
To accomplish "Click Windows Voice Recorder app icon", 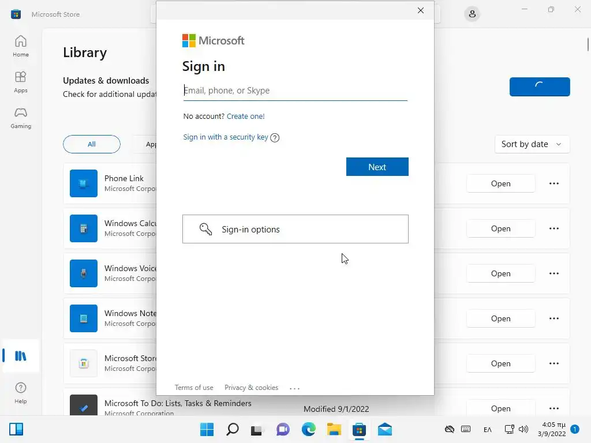I will [84, 273].
